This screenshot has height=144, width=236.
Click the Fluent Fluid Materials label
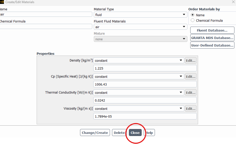point(110,21)
